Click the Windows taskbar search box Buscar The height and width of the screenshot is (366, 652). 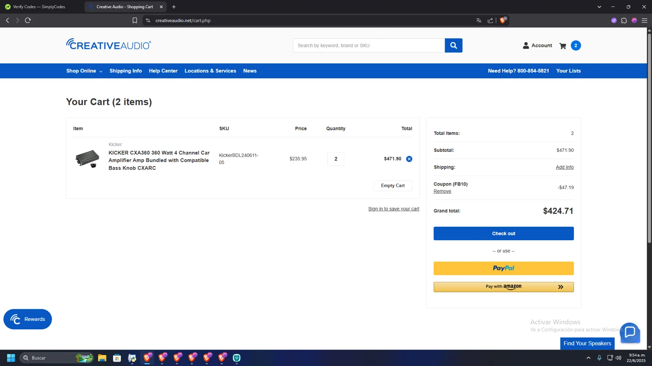pyautogui.click(x=57, y=358)
